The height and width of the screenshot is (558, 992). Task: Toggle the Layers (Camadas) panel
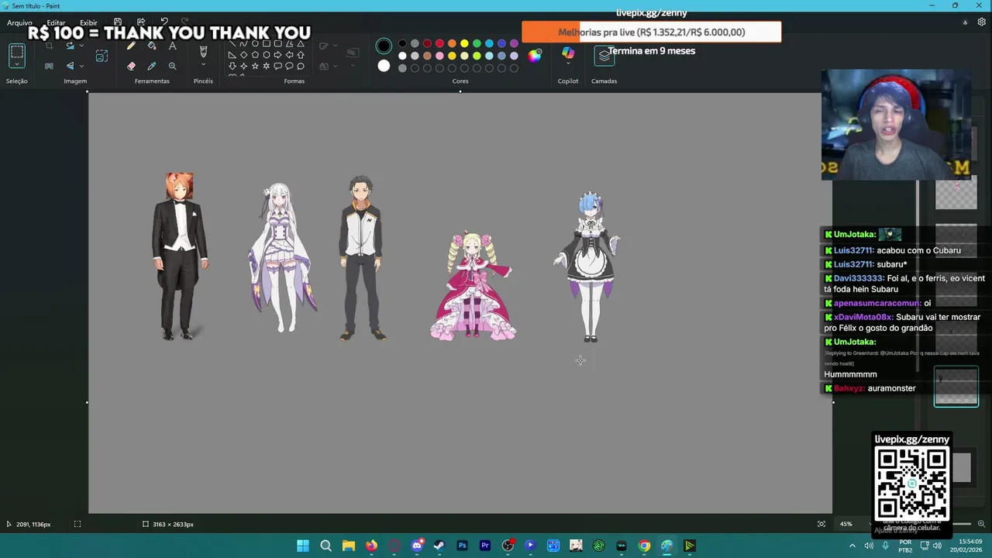point(604,56)
